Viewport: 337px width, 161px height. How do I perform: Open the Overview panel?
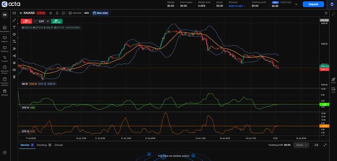[75, 13]
